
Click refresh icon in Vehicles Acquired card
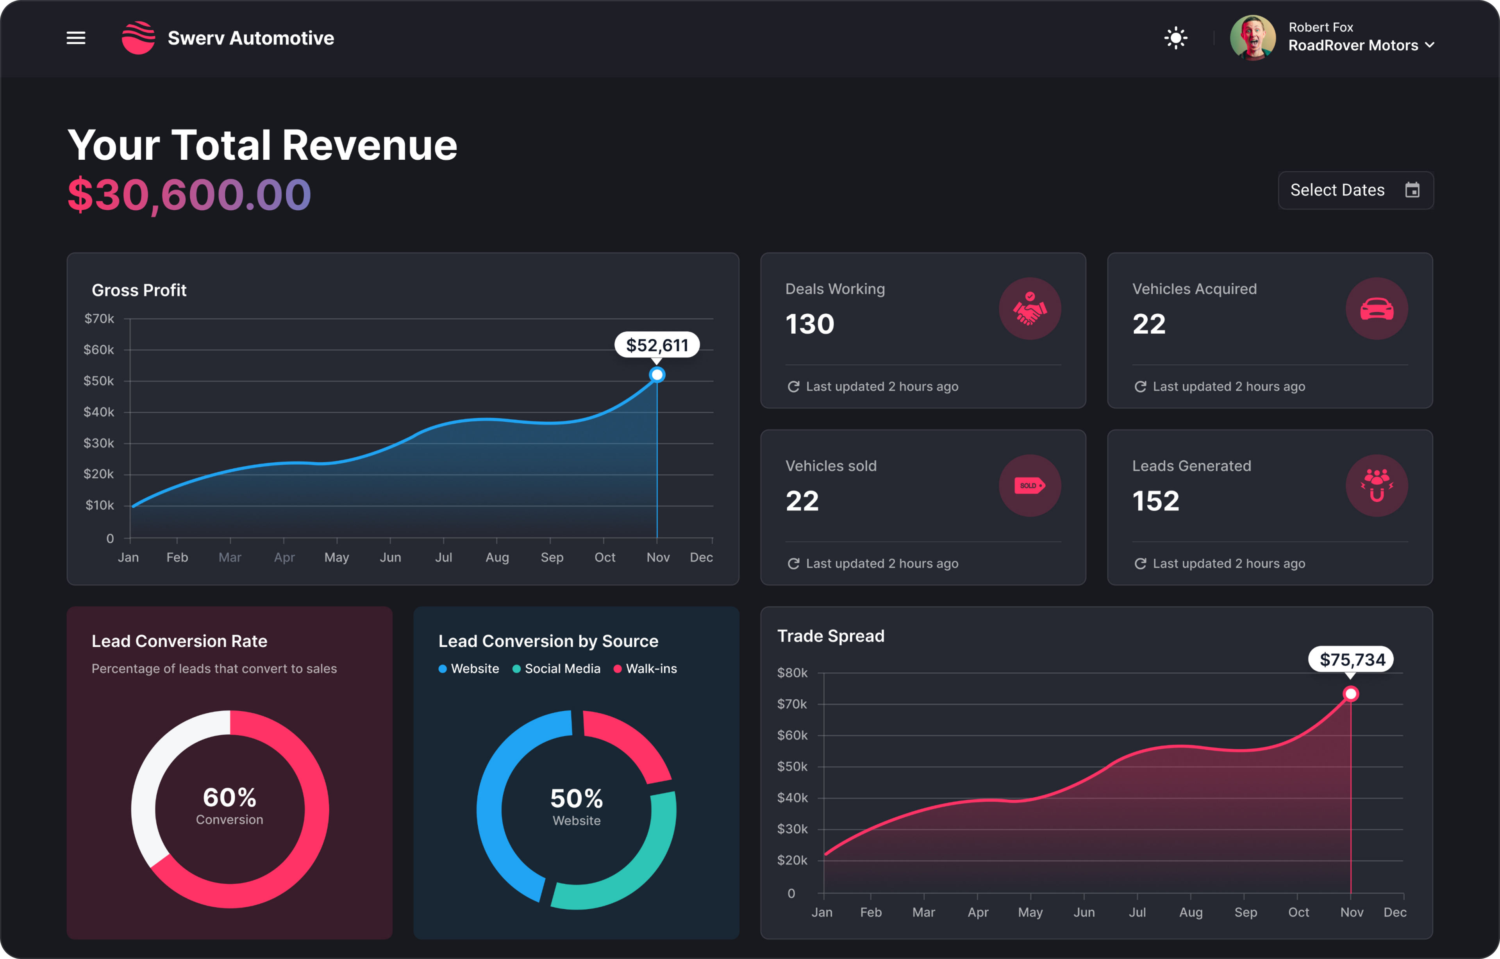[x=1140, y=387]
